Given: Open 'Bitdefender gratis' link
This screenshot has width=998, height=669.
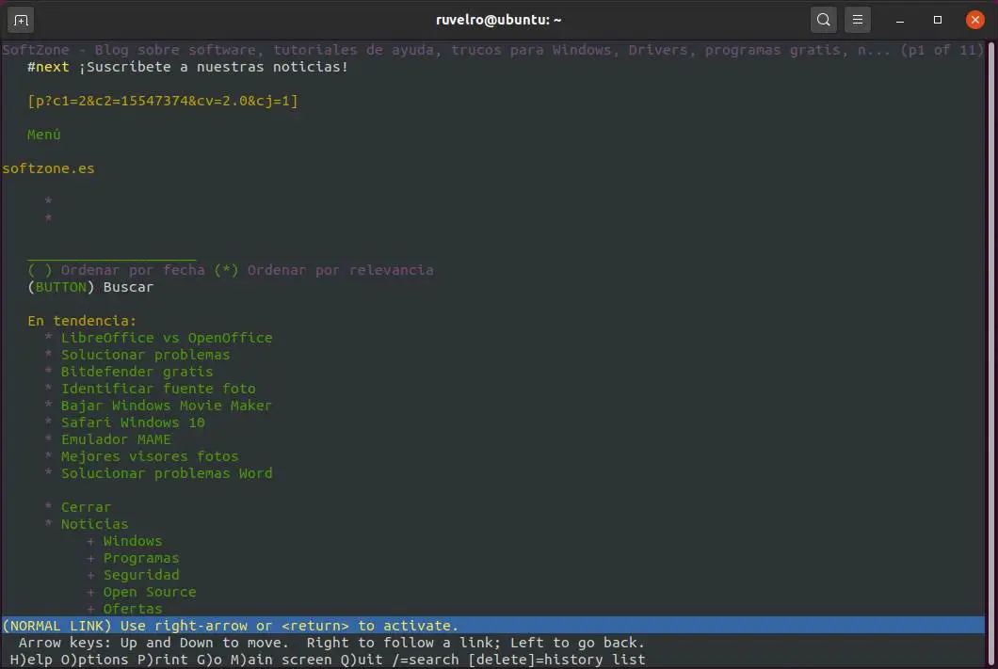Looking at the screenshot, I should click(137, 372).
